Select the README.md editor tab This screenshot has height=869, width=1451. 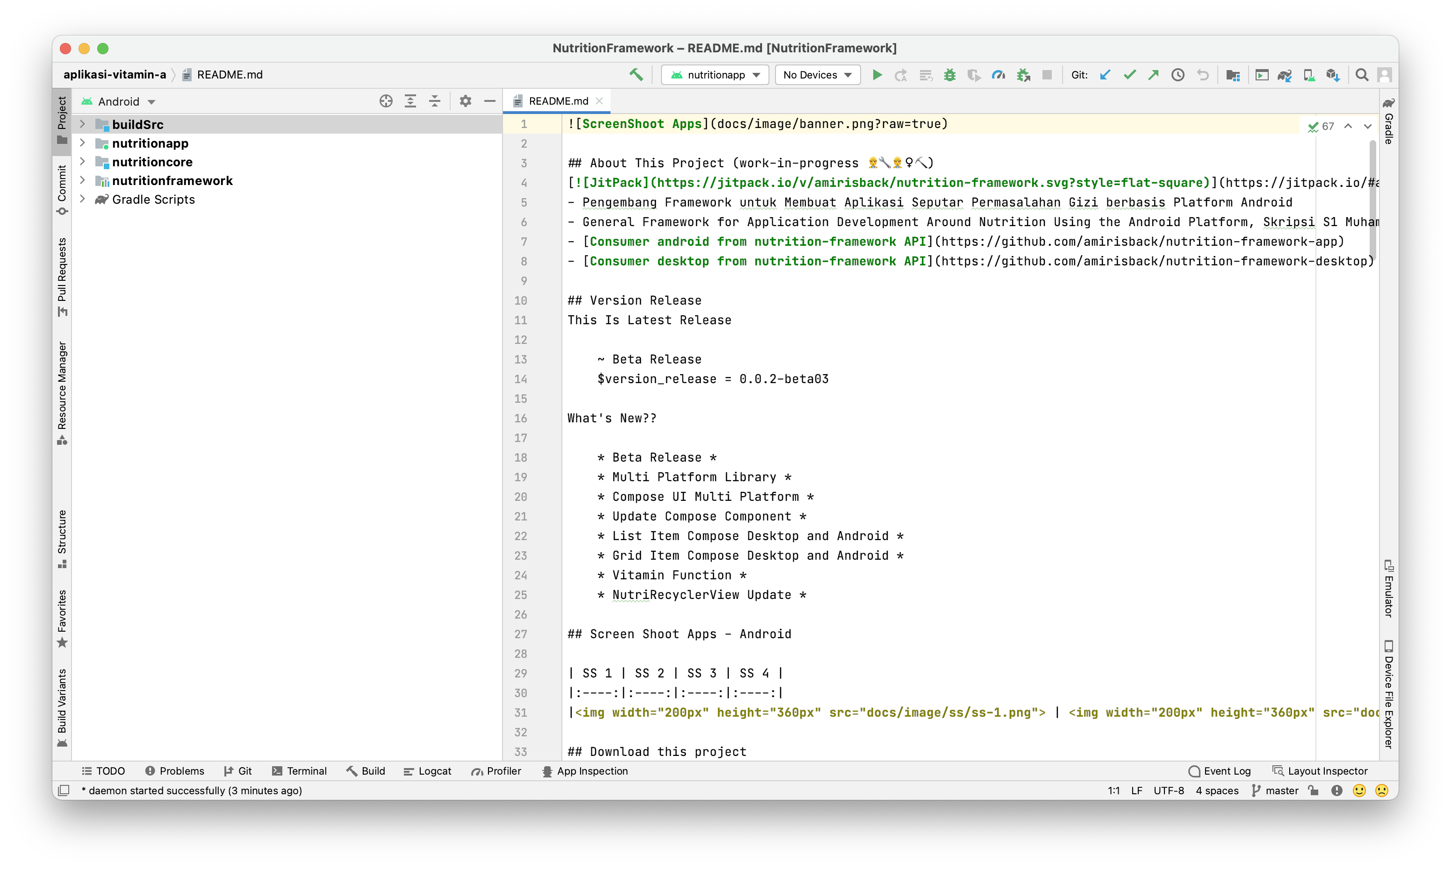557,101
